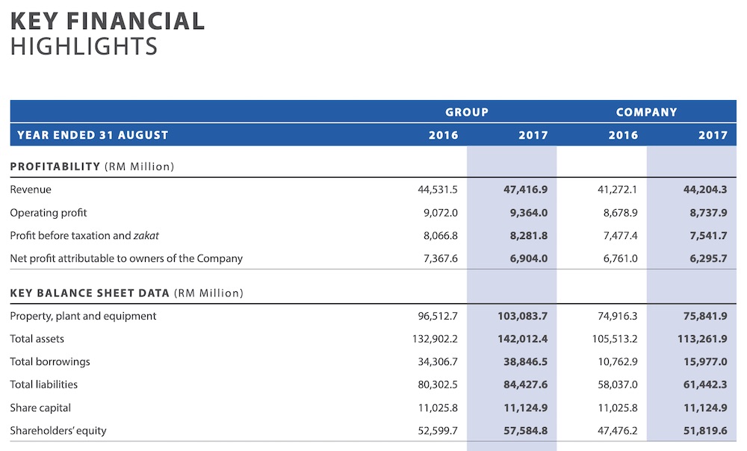Select the Total borrowings row label
This screenshot has width=747, height=451.
[50, 362]
